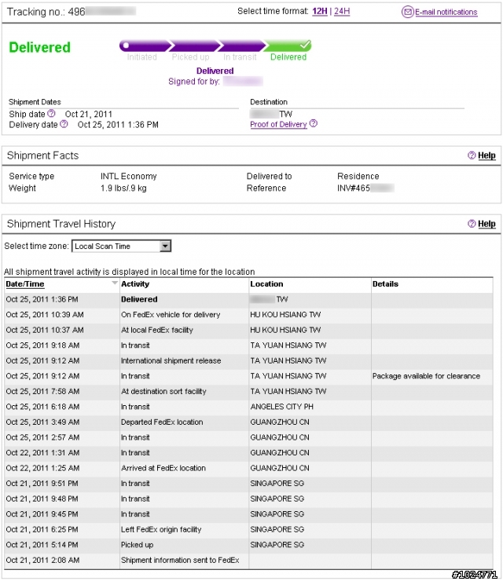Image resolution: width=503 pixels, height=581 pixels.
Task: Switch time format to 24H
Action: click(342, 12)
